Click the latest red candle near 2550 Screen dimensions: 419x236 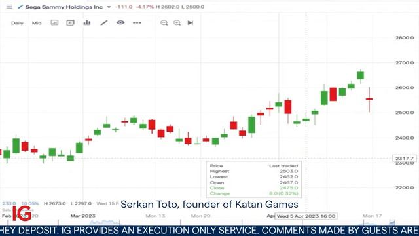369,99
